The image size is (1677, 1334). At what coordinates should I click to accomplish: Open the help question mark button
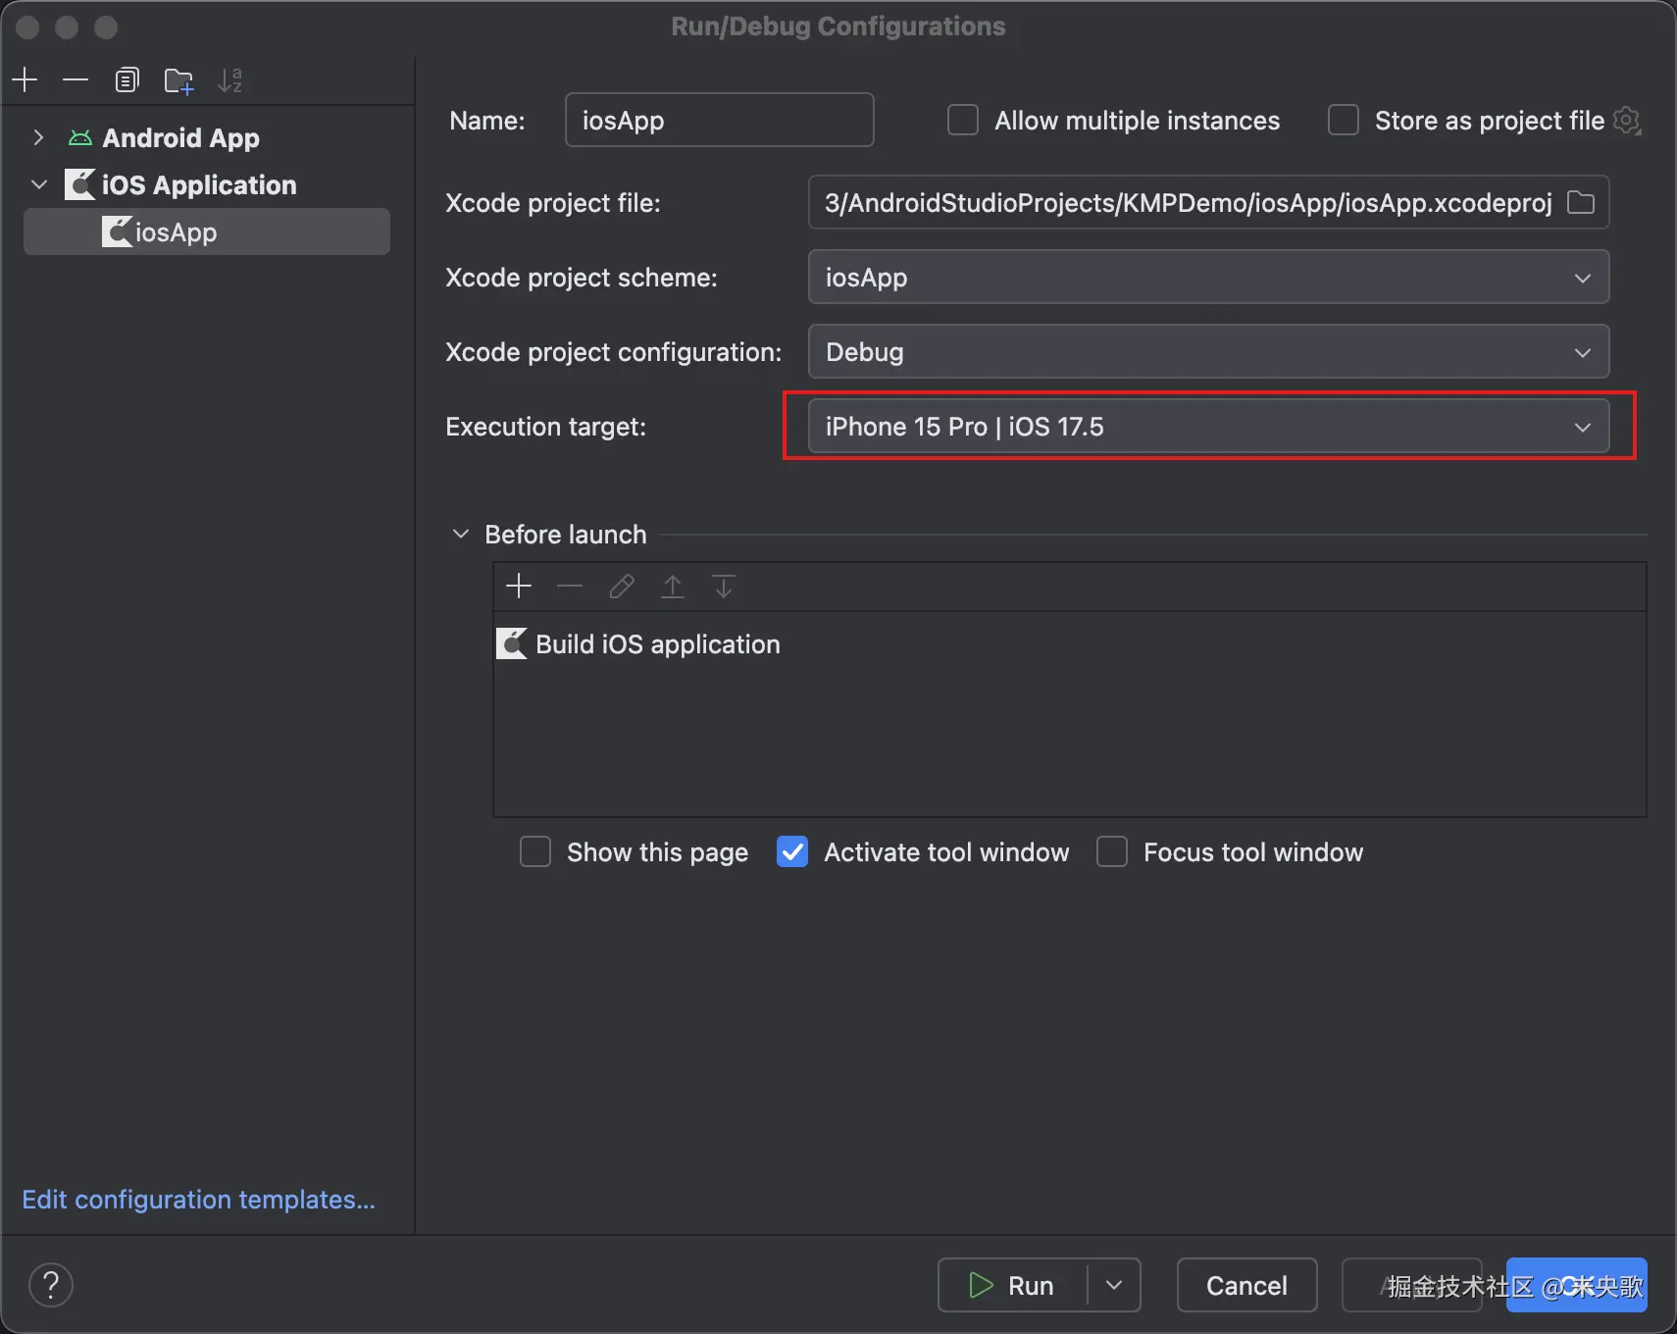[x=51, y=1285]
